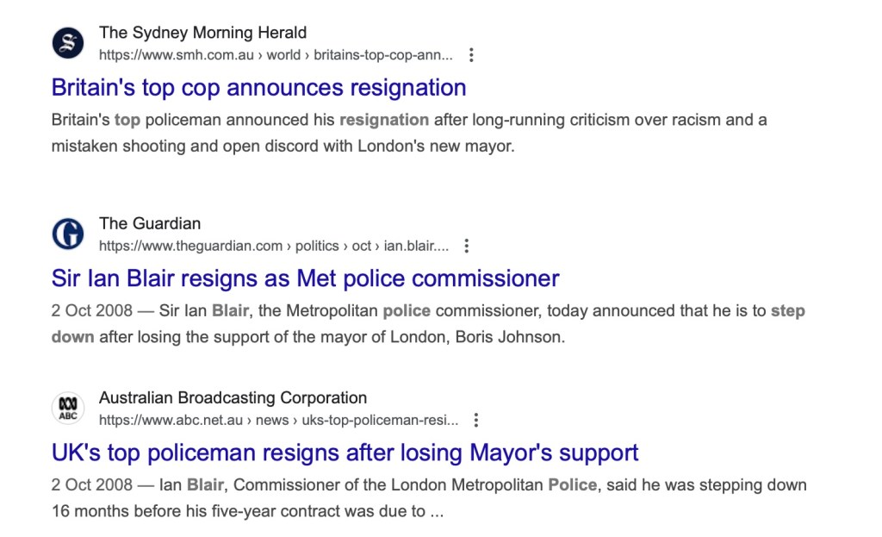Click The Guardian logo icon
882x537 pixels.
67,234
